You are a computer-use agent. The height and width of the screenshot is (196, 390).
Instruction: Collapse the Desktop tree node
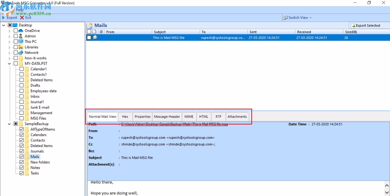tap(3, 25)
